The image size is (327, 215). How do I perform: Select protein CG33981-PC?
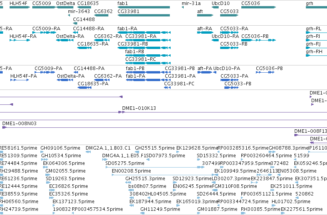click(179, 84)
